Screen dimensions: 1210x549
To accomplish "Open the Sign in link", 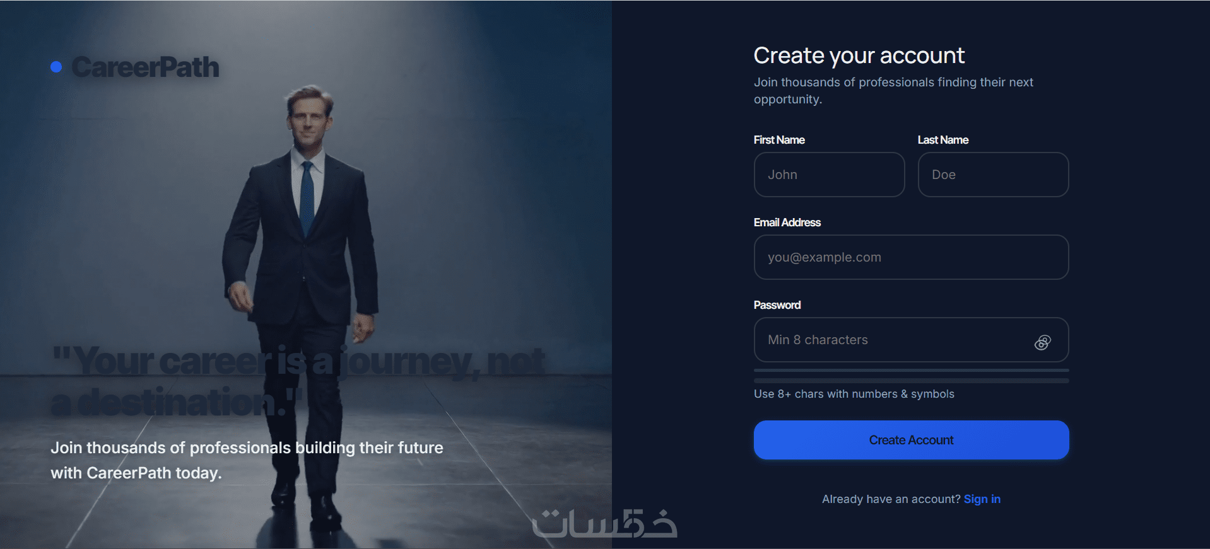I will click(x=982, y=499).
